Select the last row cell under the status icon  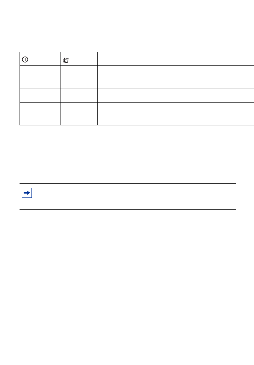point(79,118)
